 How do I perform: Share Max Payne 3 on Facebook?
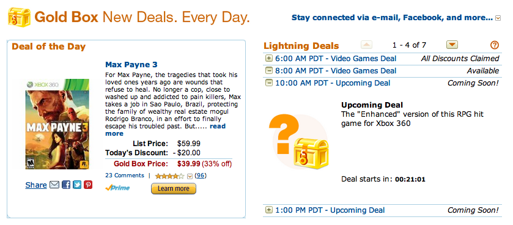66,185
